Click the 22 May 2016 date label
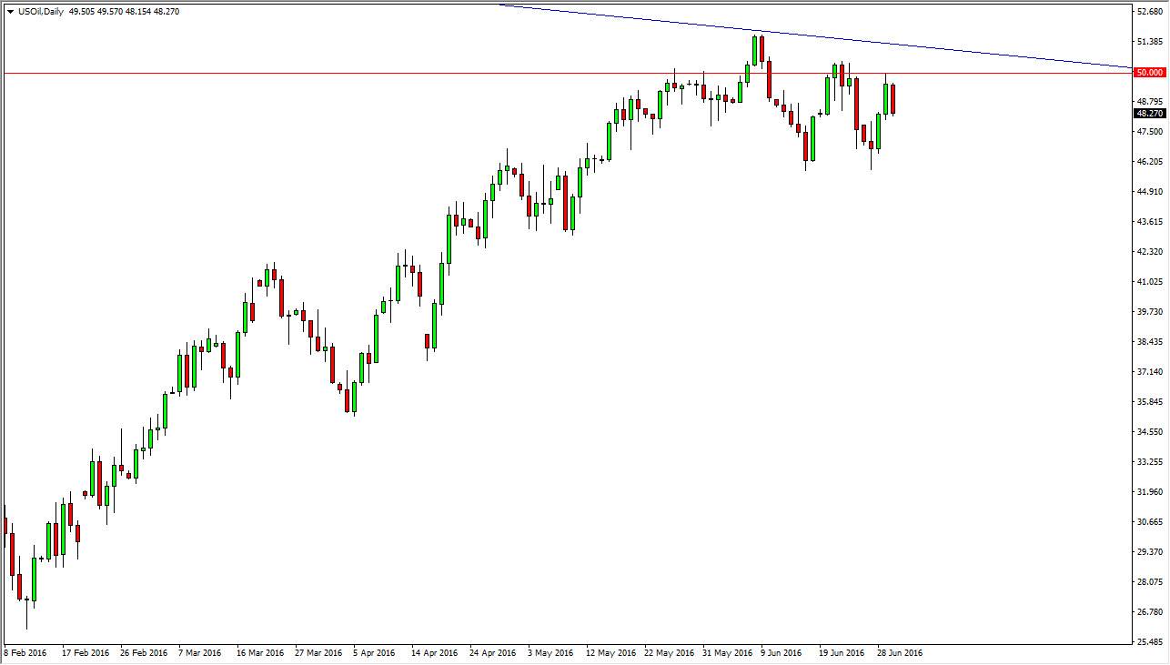Image resolution: width=1170 pixels, height=665 pixels. [x=668, y=652]
